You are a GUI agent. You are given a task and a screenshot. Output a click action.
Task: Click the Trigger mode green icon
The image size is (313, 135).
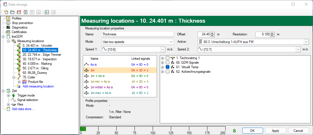14,95
